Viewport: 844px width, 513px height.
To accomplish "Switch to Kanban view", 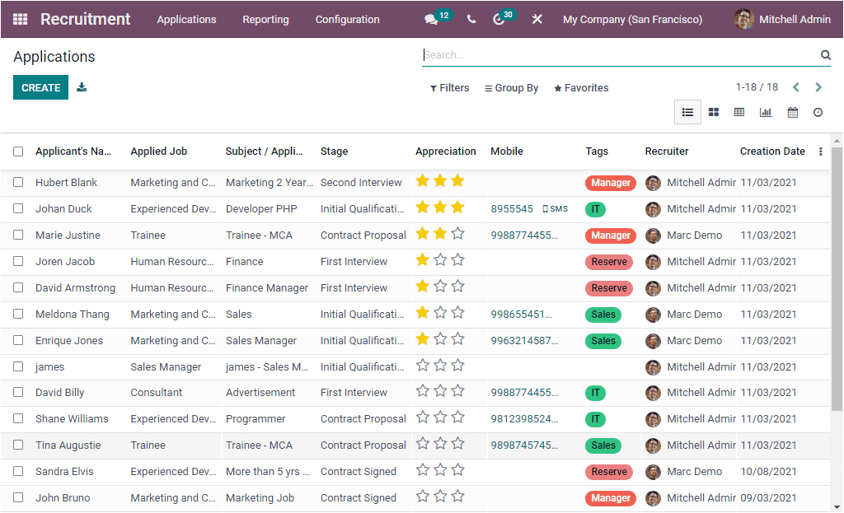I will (x=713, y=112).
